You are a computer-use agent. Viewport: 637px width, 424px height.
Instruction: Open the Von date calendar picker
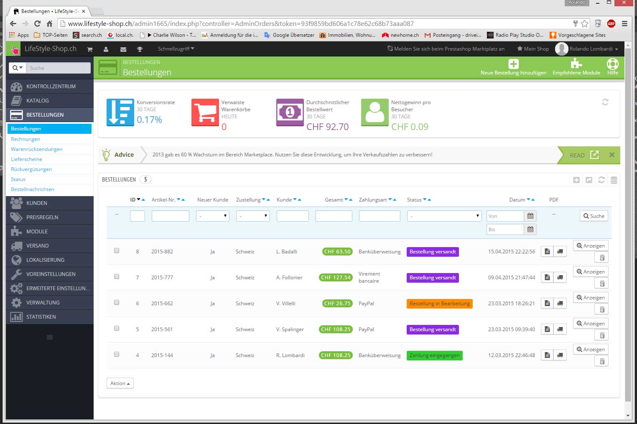(x=530, y=216)
